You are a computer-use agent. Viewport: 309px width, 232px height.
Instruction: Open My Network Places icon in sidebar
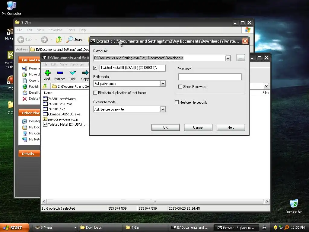coord(25,139)
